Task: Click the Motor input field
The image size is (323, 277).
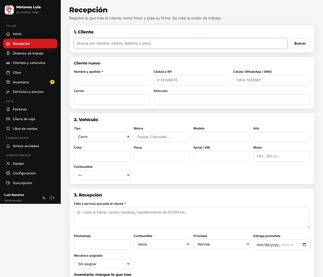Action: [x=282, y=156]
